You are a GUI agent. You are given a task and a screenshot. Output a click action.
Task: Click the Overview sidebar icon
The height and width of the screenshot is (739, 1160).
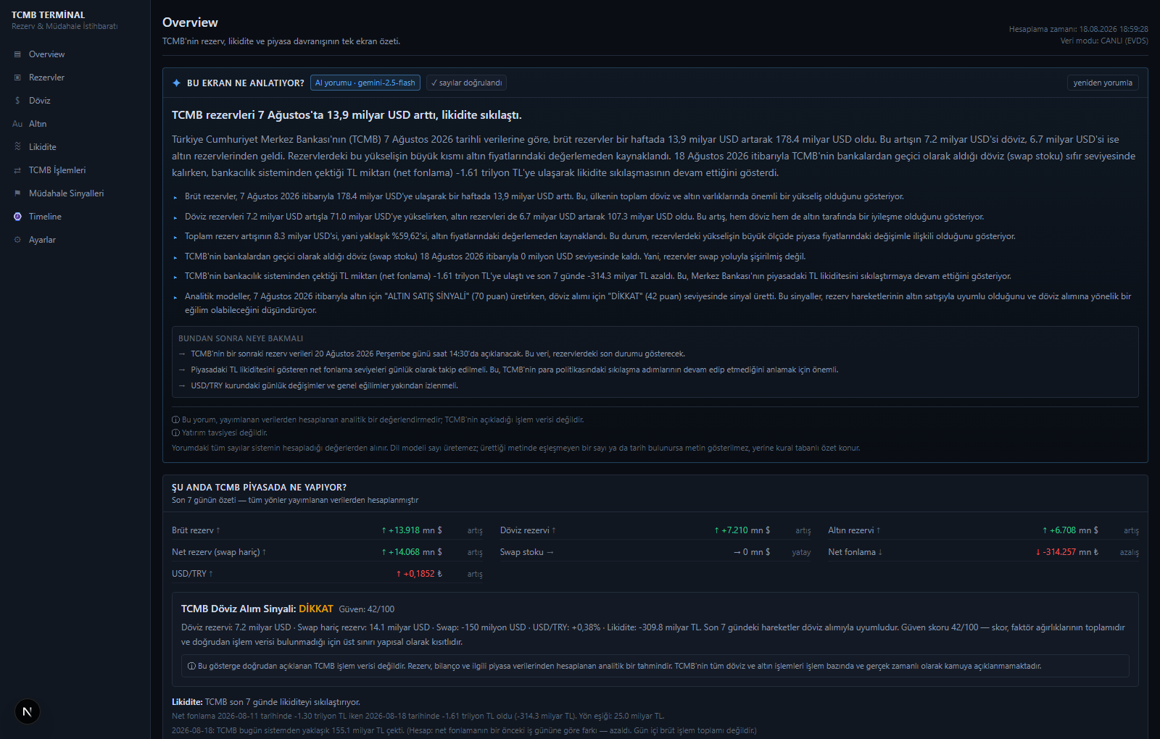click(x=17, y=54)
